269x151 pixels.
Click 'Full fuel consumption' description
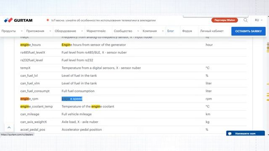tap(78, 91)
